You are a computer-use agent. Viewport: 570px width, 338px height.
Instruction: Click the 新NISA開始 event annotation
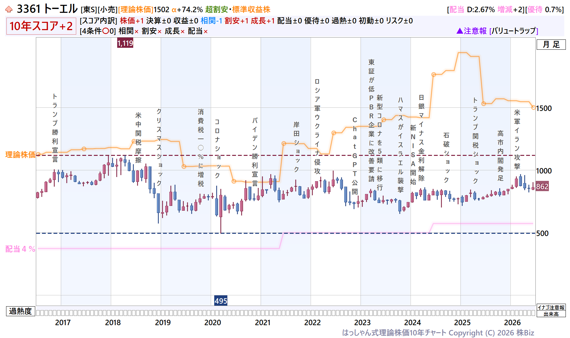[x=413, y=155]
